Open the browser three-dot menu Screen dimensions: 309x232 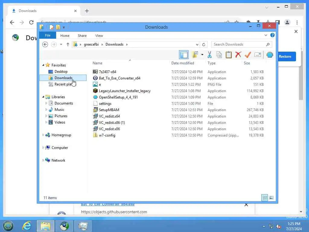pos(297,22)
